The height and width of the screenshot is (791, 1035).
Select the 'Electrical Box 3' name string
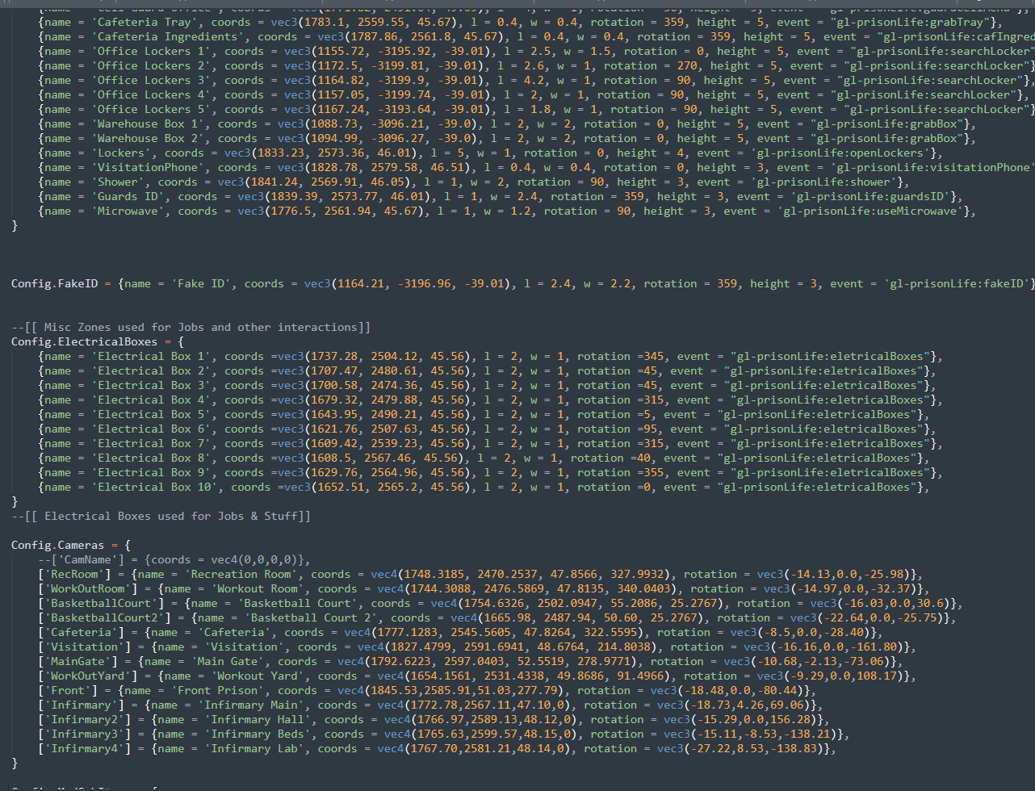point(152,385)
